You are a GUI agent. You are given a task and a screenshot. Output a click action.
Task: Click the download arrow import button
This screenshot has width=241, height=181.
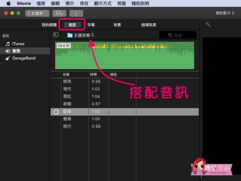[x=76, y=13]
